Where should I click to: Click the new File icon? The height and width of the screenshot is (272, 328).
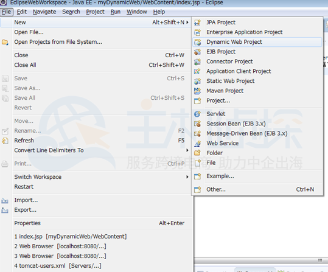pyautogui.click(x=197, y=163)
